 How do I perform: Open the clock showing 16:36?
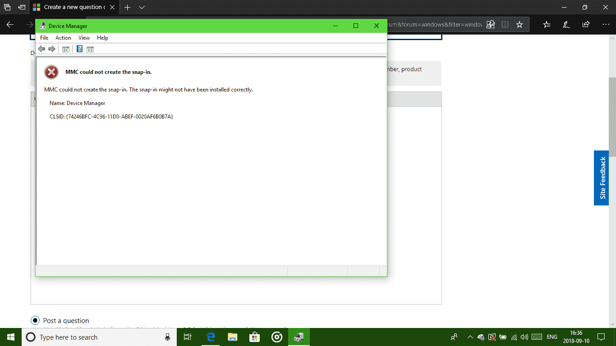click(x=576, y=337)
